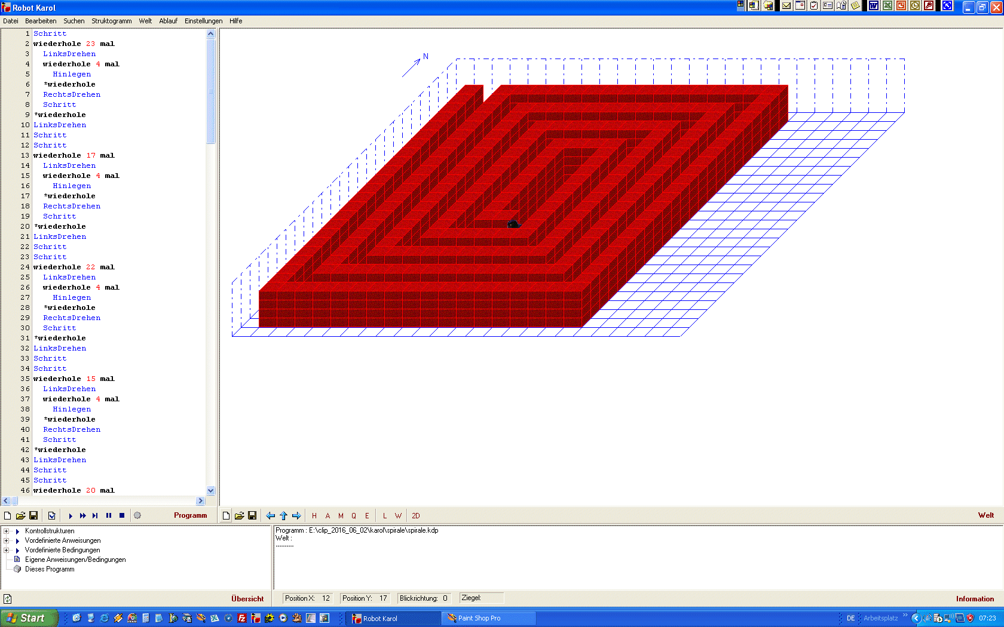The height and width of the screenshot is (627, 1004).
Task: Run program in fast-forward mode
Action: pos(83,516)
